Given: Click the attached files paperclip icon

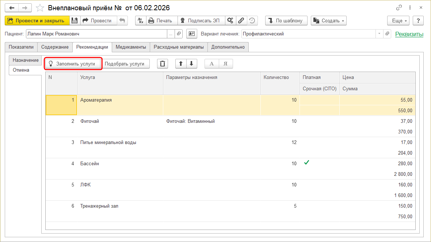Looking at the screenshot, I should 241,20.
